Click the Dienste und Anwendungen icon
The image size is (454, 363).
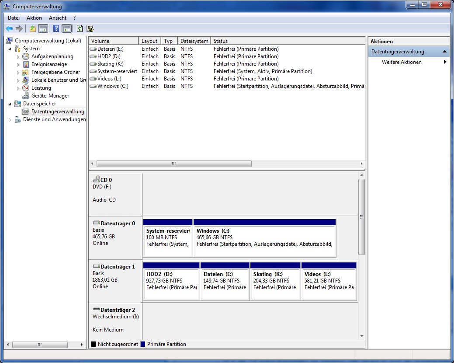click(17, 119)
